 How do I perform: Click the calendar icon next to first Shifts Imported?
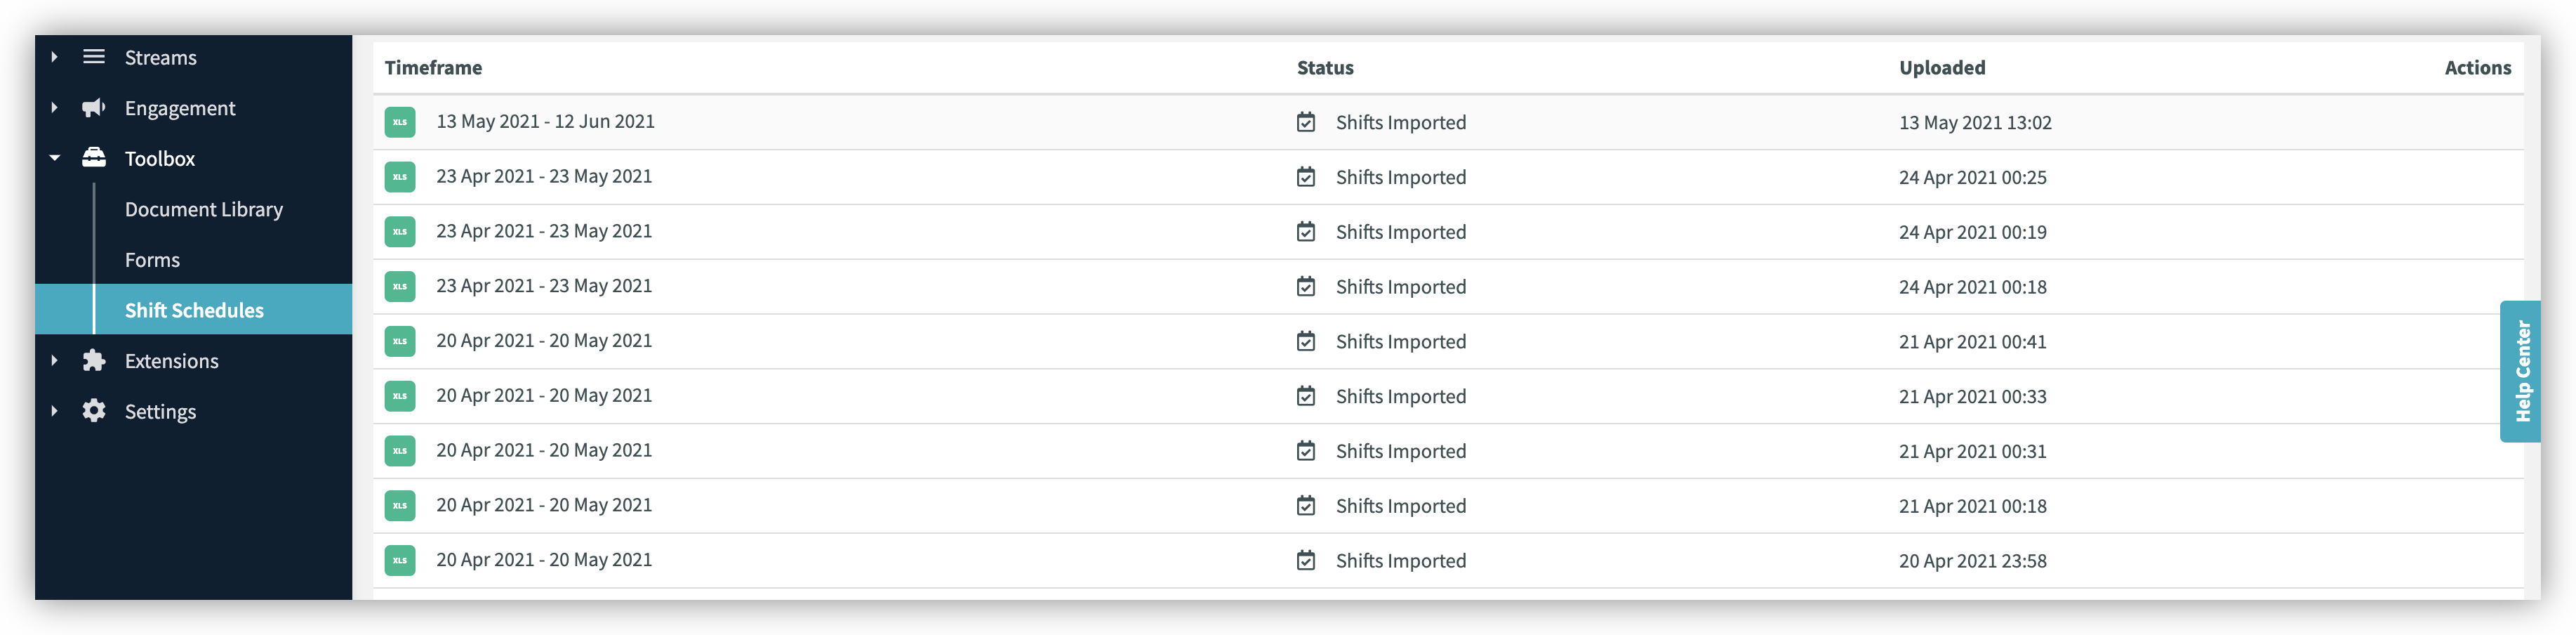(x=1305, y=122)
